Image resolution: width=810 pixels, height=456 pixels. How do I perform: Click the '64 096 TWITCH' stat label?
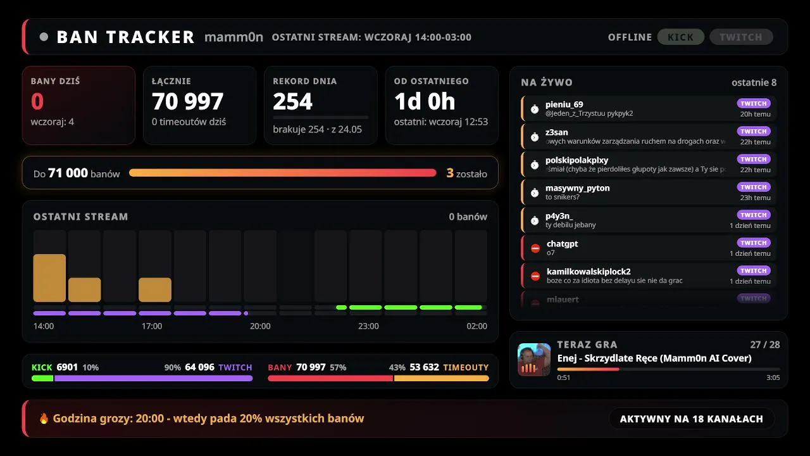[218, 367]
